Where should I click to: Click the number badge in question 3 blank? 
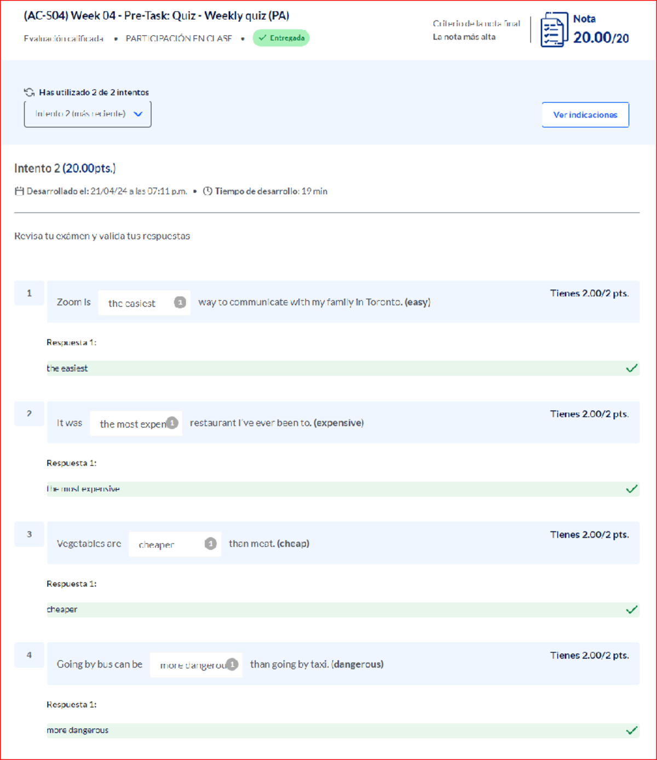click(x=211, y=544)
